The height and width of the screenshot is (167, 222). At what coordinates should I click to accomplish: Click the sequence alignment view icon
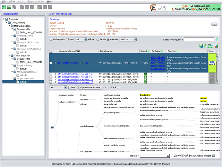210,46
